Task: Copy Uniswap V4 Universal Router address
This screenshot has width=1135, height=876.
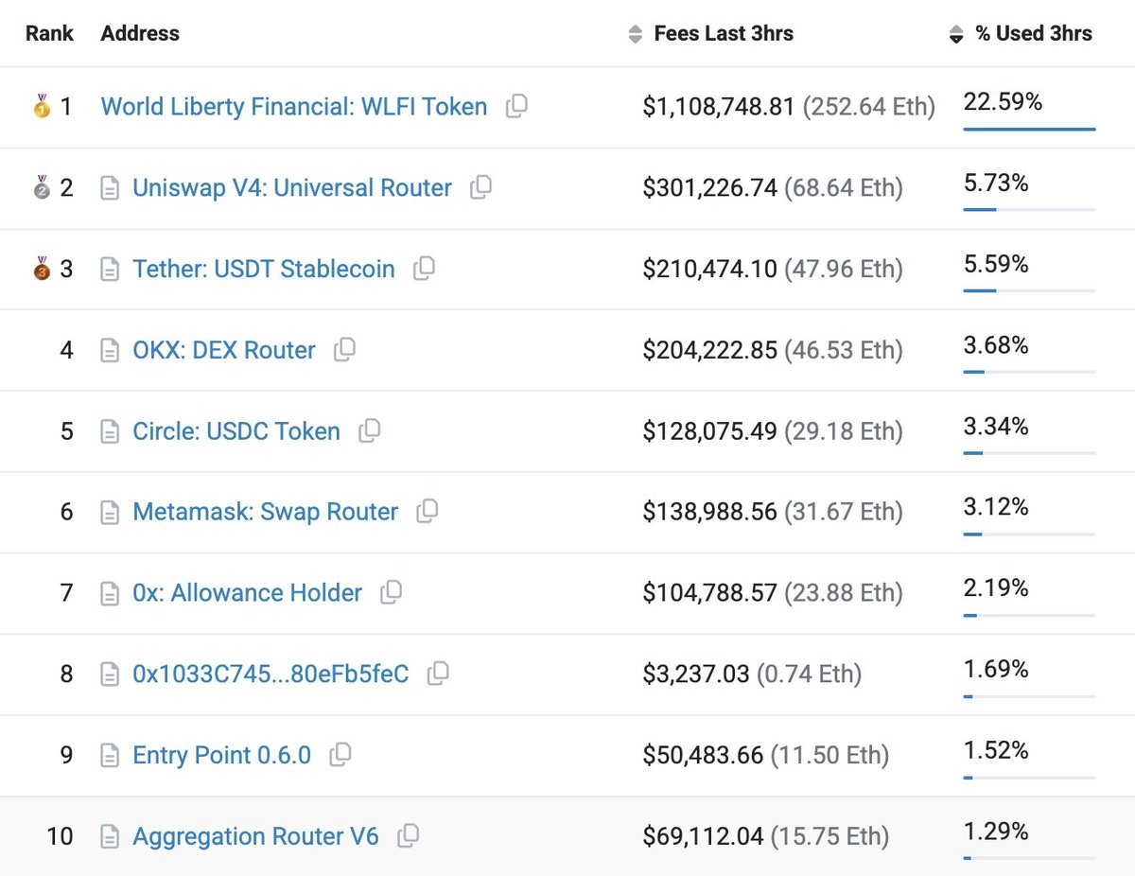Action: [481, 187]
